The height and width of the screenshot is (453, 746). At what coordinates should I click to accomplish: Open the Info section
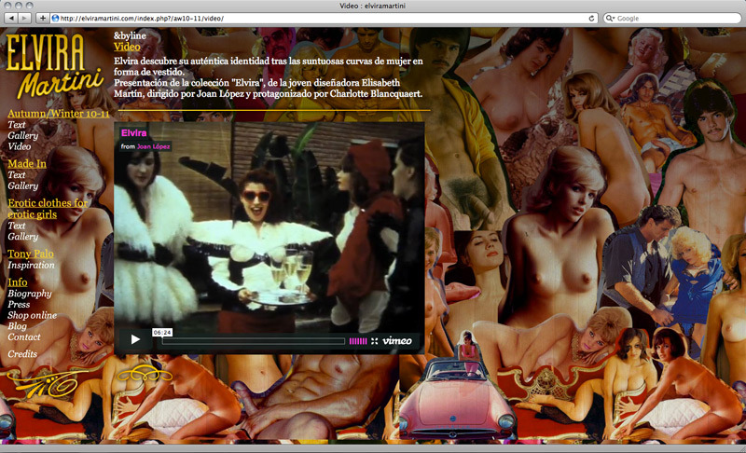(x=17, y=281)
